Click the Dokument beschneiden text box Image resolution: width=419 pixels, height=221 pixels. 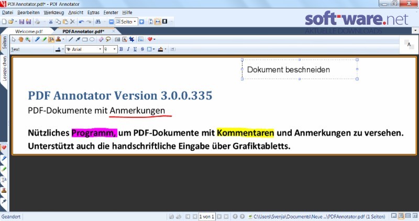(x=300, y=70)
